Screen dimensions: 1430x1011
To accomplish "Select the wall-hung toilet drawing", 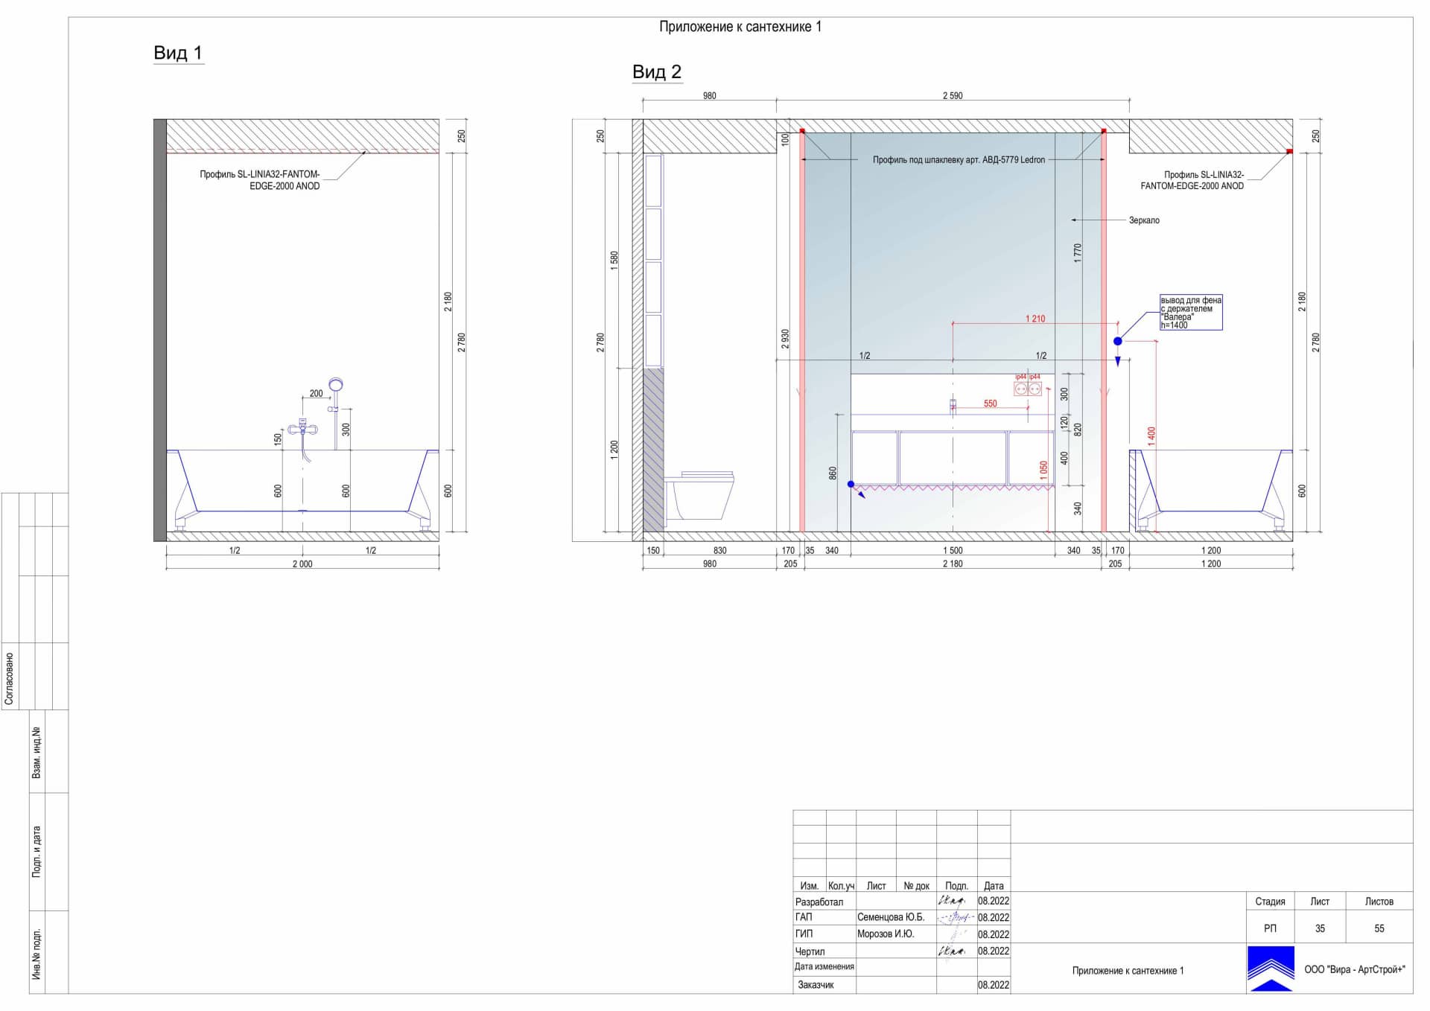I will pos(700,494).
